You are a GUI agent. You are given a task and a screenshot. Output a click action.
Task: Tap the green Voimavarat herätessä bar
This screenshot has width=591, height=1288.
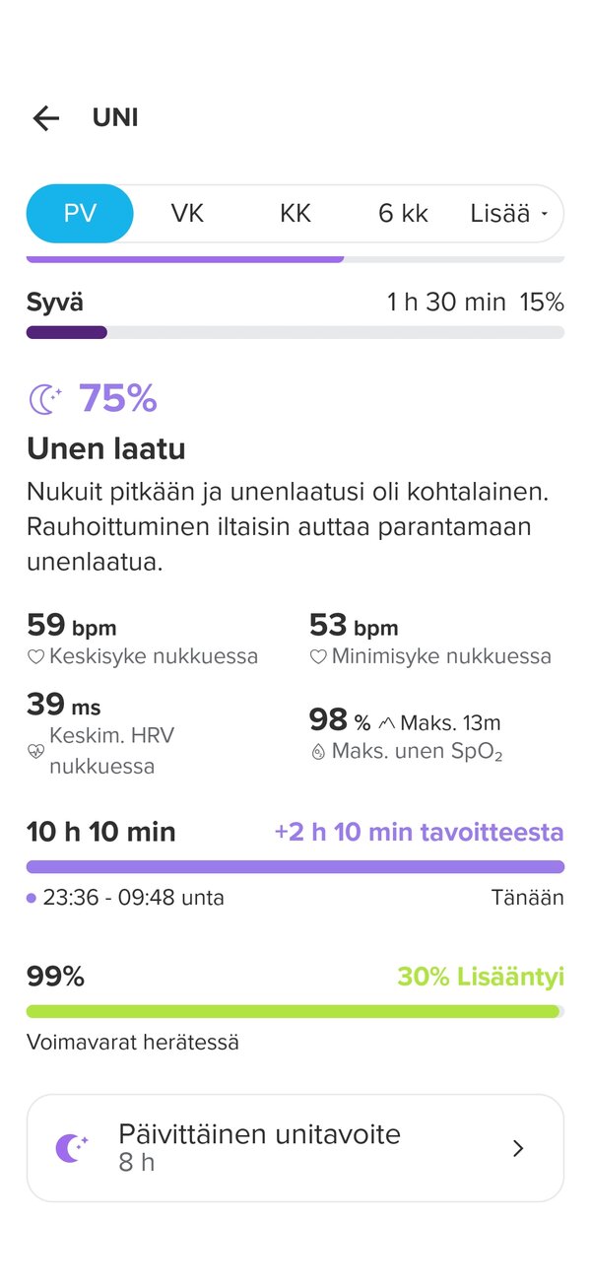295,1011
